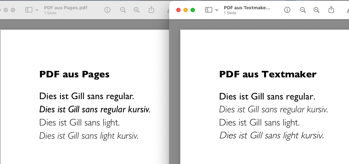The image size is (349, 164).
Task: Show info inspector in Textmaker PDF window
Action: tap(287, 10)
